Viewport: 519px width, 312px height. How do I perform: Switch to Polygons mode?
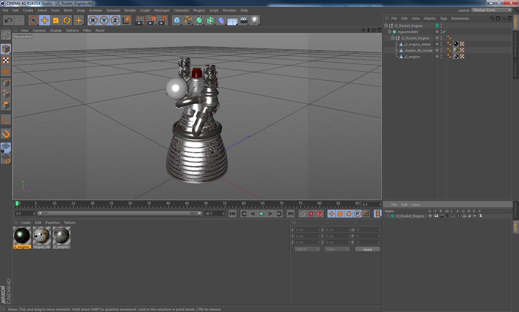point(6,105)
